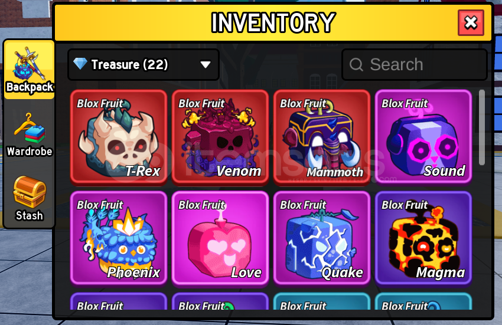Click the inventory vertical scrollbar

click(482, 127)
